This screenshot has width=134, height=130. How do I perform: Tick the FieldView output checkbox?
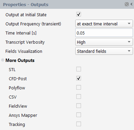79,106
